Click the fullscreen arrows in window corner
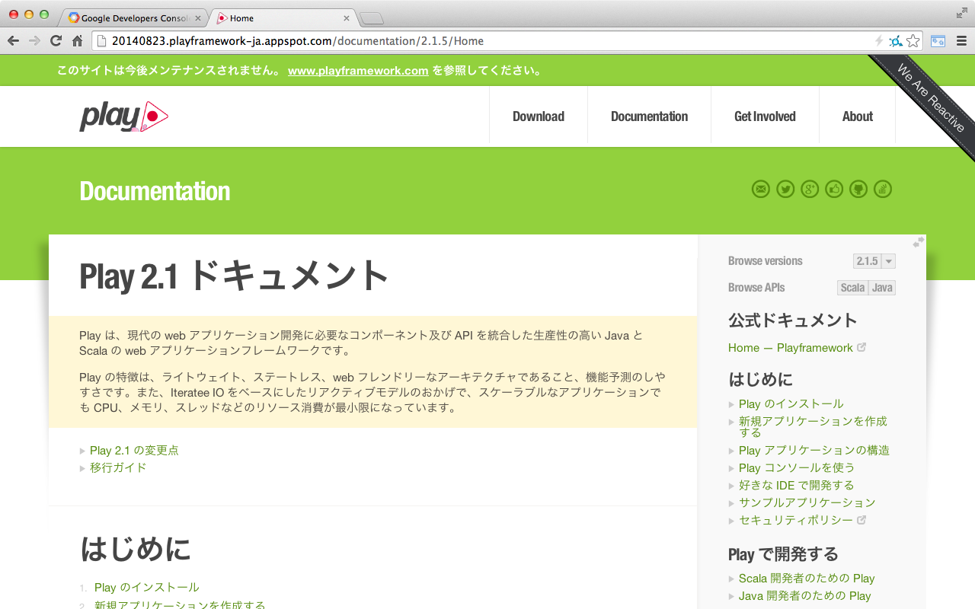The width and height of the screenshot is (975, 609). coord(961,13)
